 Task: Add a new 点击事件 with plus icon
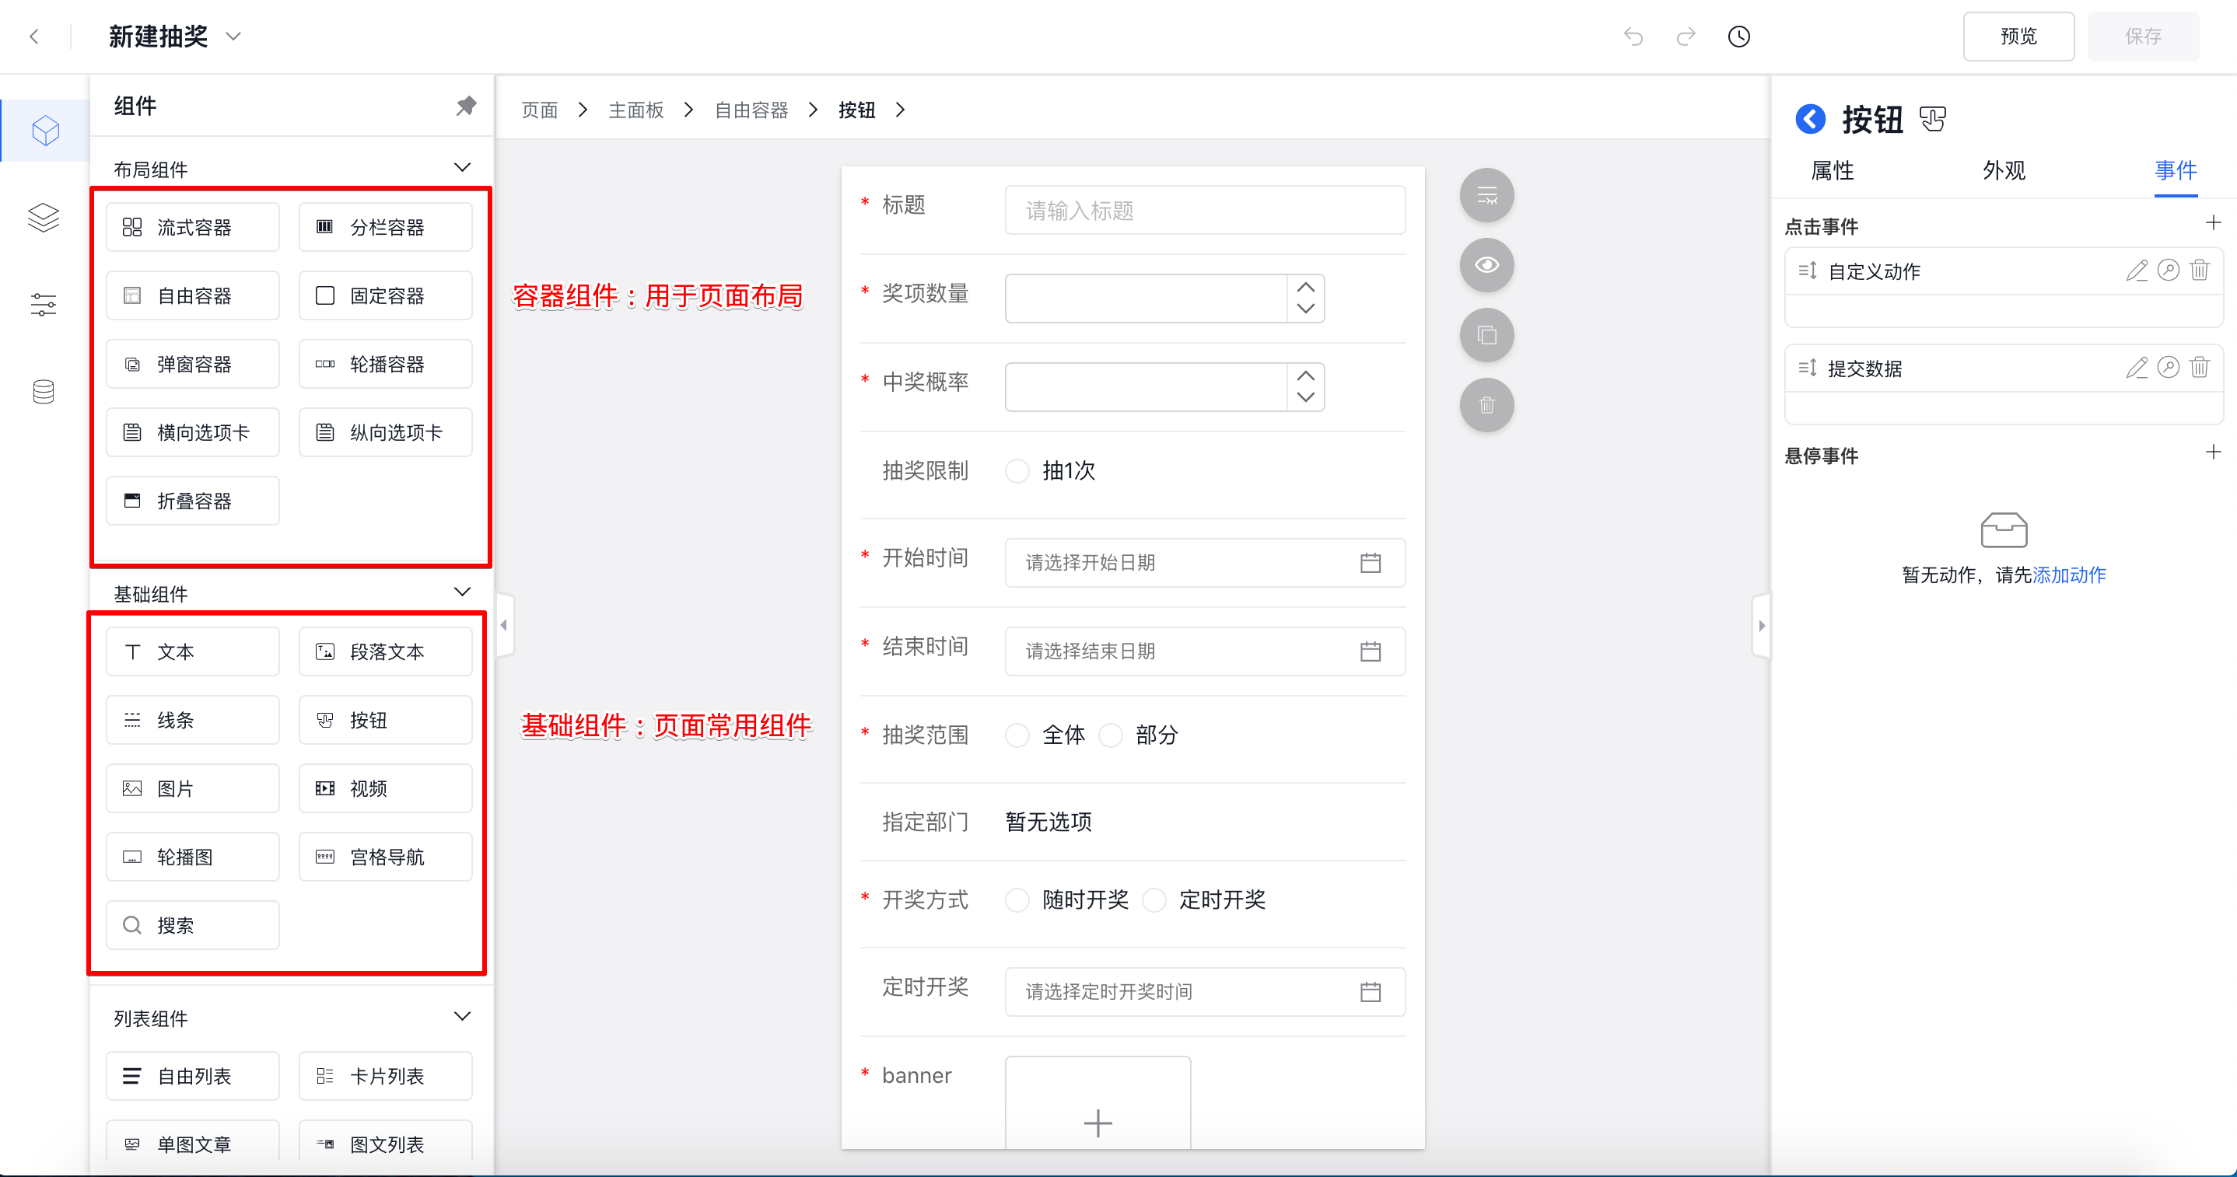pyautogui.click(x=2214, y=223)
